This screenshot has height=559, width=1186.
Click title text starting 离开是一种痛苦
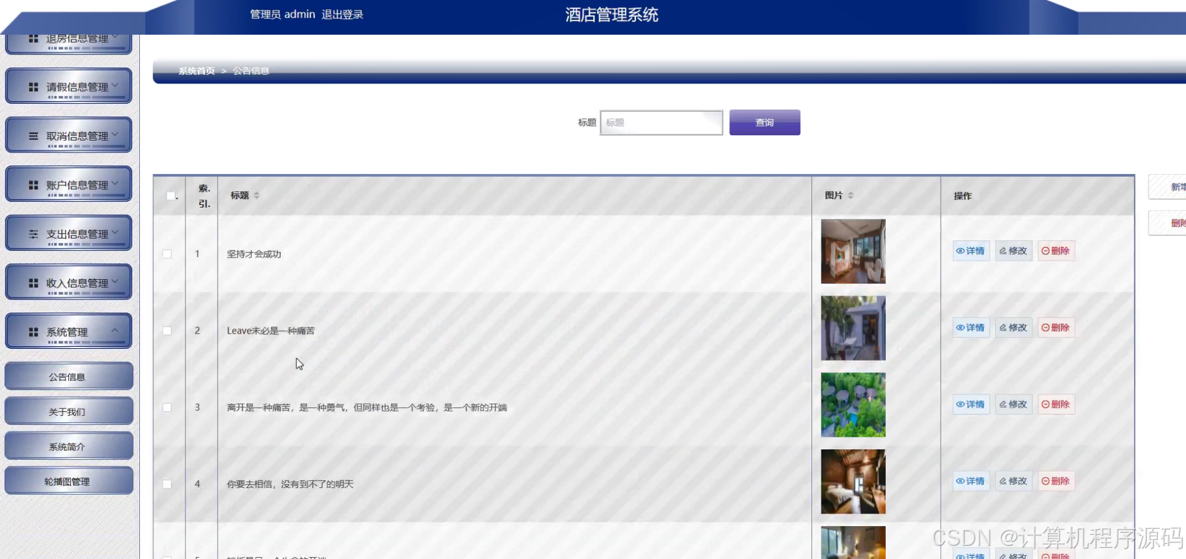(x=367, y=407)
